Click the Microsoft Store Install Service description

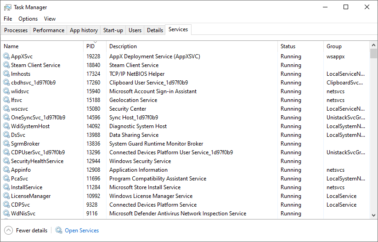point(145,187)
